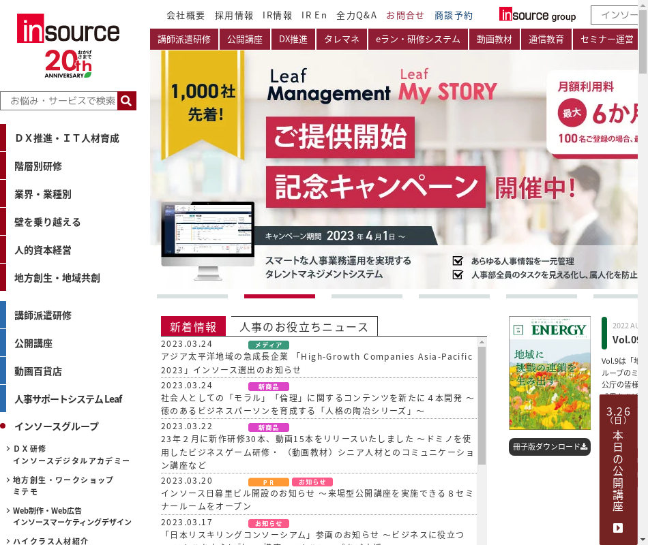Screen dimensions: 648x545
Task: Click play icon under 本日の公開講座
Action: click(x=618, y=528)
